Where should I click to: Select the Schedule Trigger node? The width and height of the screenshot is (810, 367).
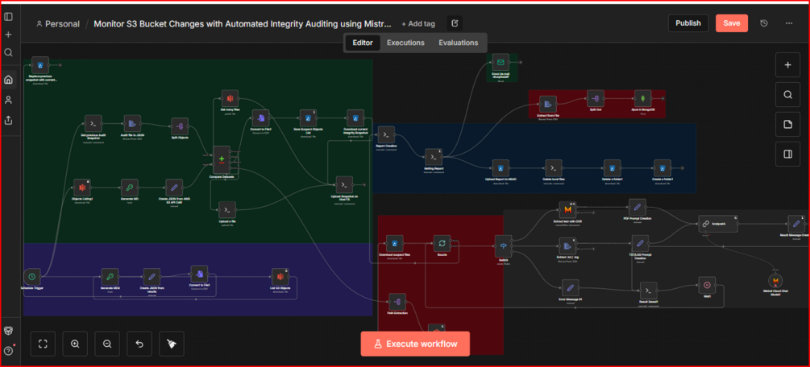(x=32, y=277)
